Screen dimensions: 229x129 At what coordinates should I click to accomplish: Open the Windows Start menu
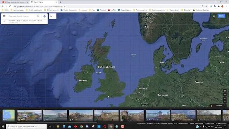tap(3, 126)
